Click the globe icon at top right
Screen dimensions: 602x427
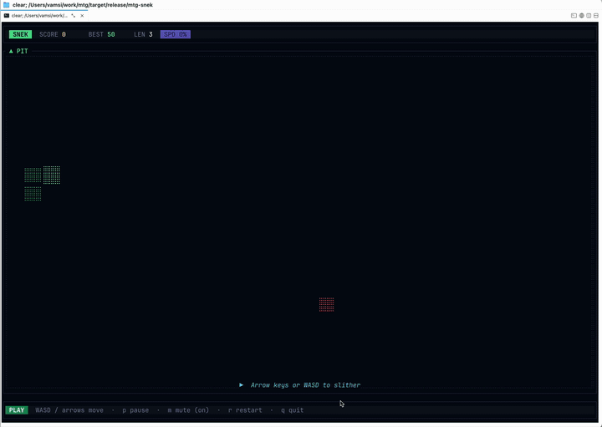582,16
